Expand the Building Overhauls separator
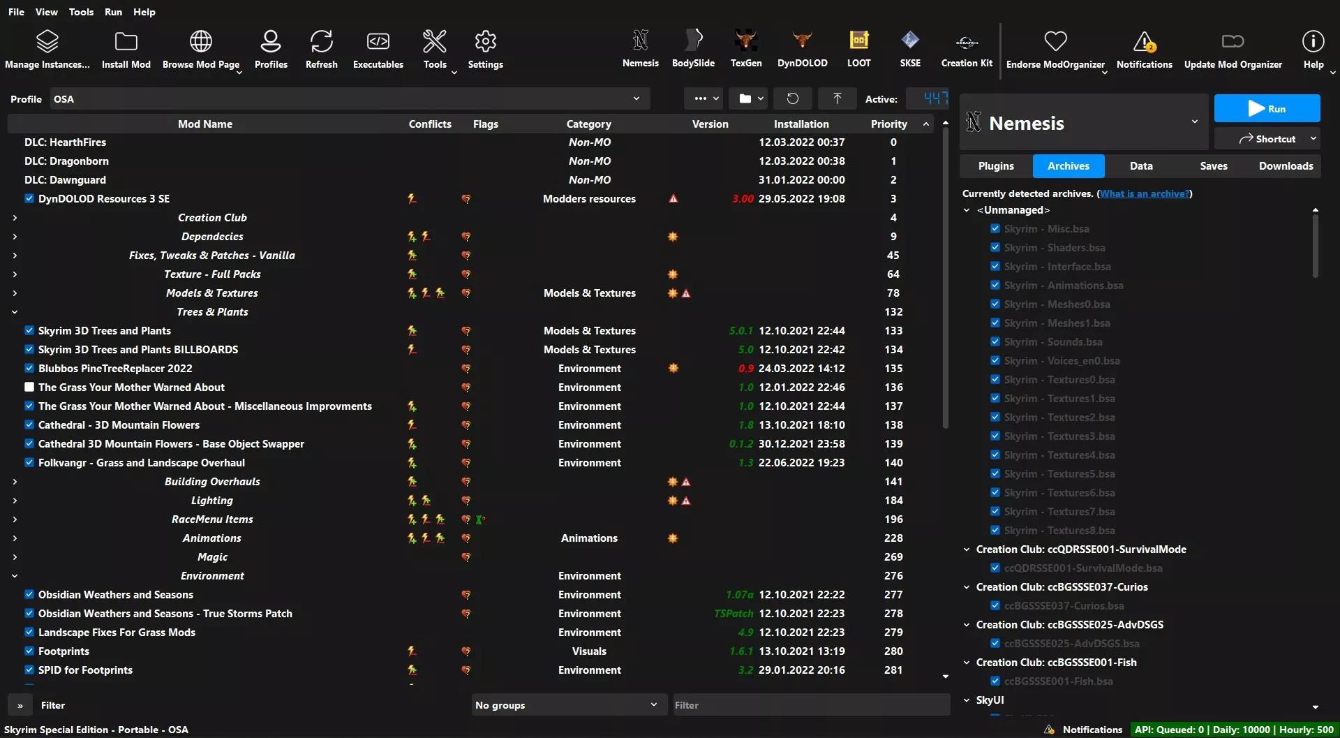 [x=15, y=481]
